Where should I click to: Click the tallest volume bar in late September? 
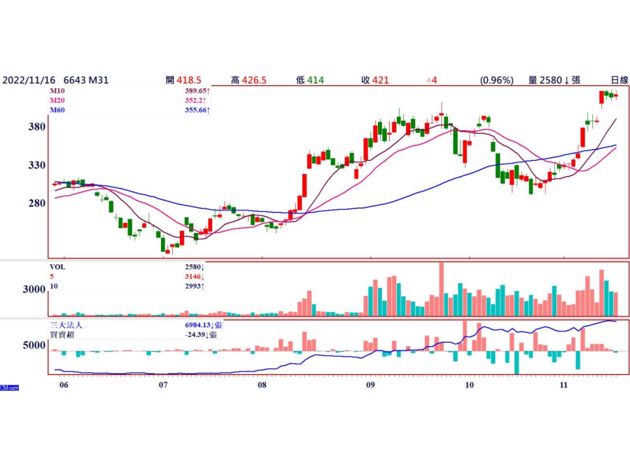[441, 289]
